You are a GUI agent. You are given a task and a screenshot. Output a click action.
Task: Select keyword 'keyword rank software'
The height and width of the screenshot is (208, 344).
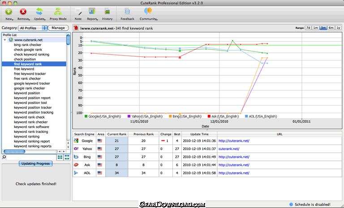tap(32, 127)
